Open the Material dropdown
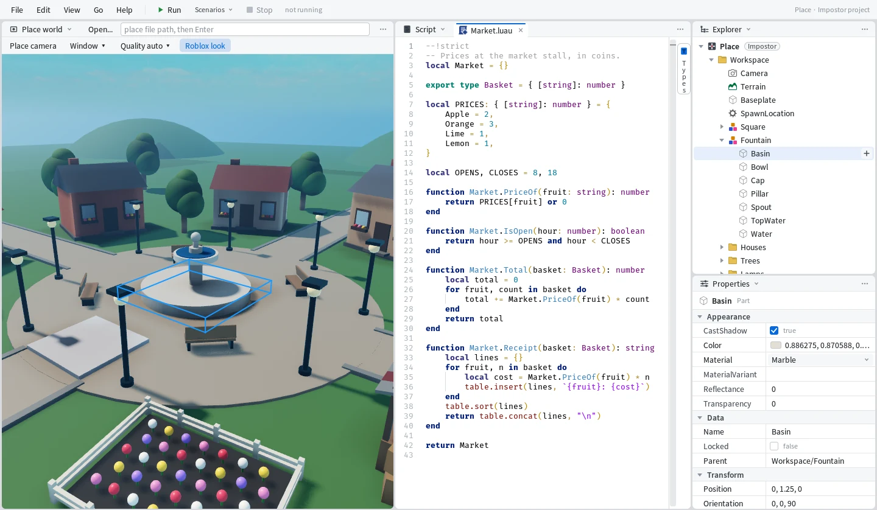The image size is (877, 510). pos(820,360)
